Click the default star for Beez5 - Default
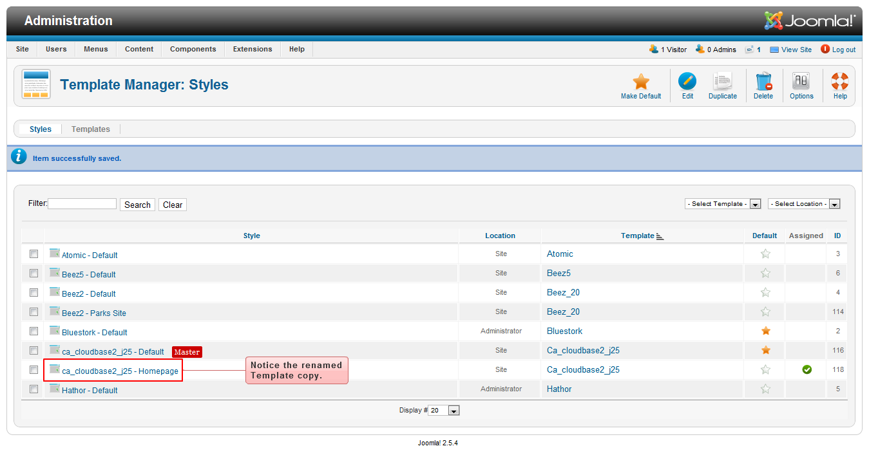869x455 pixels. 765,273
